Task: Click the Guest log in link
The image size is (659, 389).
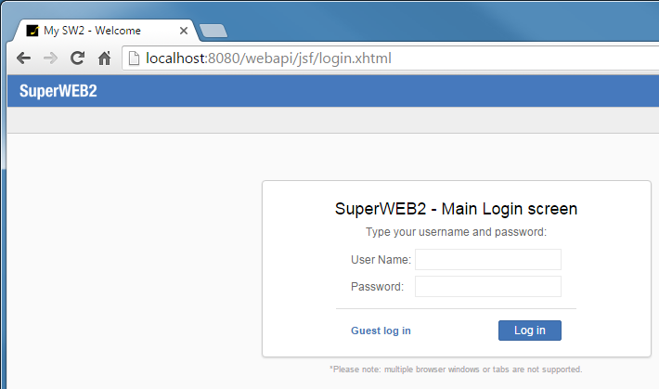Action: [x=381, y=331]
